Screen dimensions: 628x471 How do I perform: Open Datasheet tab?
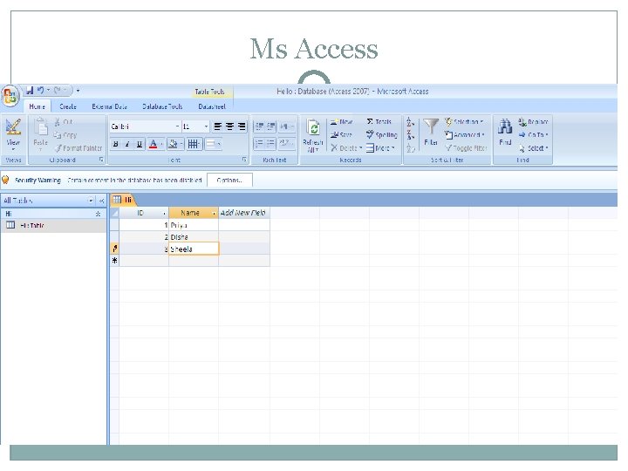click(x=212, y=106)
